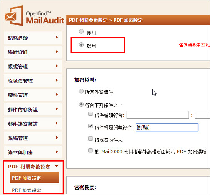Image resolution: width=210 pixels, height=195 pixels.
Task: Choose 所有外寄信件 encryption type
Action: [81, 91]
